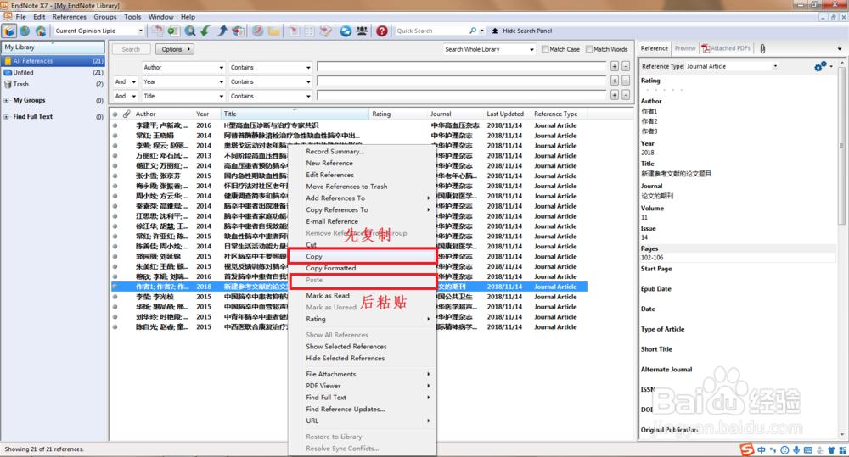Switch to Local Library Mode icon
The width and height of the screenshot is (849, 457).
coord(8,31)
